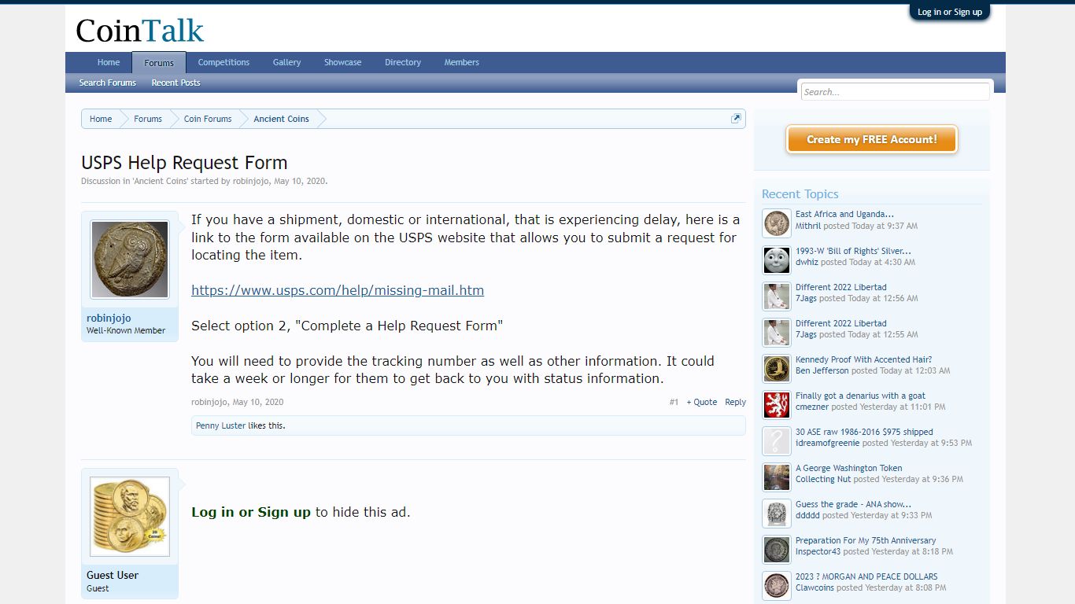
Task: Open Collecting Nut's avatar in Recent Topics
Action: pos(777,477)
